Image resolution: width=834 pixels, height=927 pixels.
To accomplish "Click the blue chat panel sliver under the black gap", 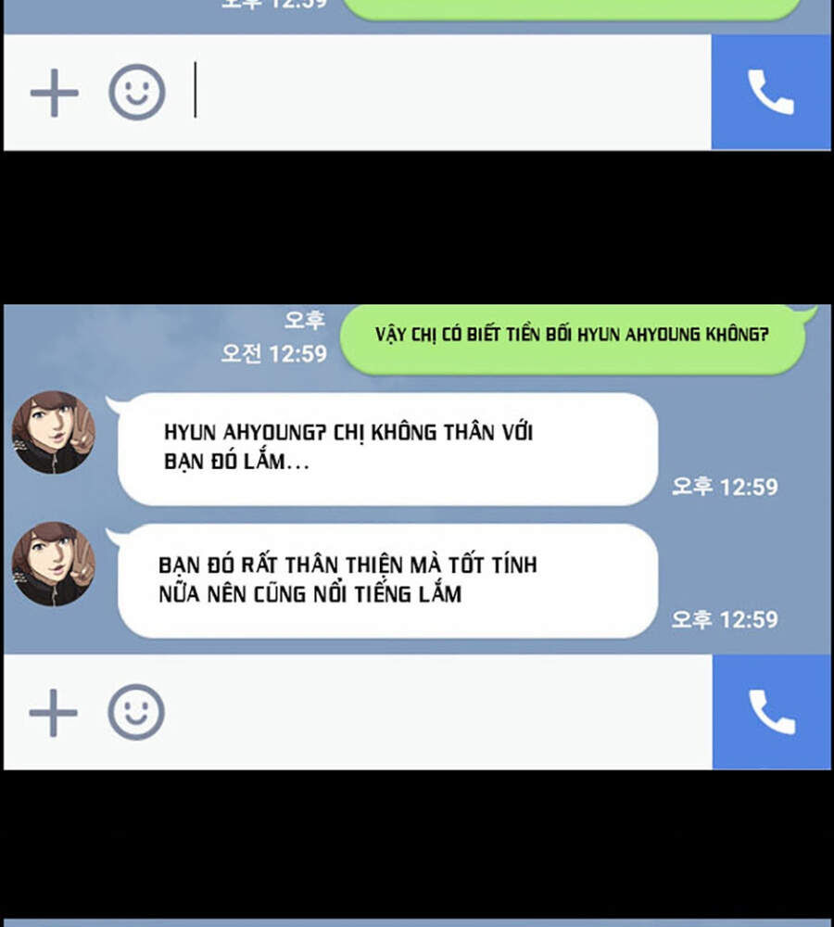I will tap(417, 923).
